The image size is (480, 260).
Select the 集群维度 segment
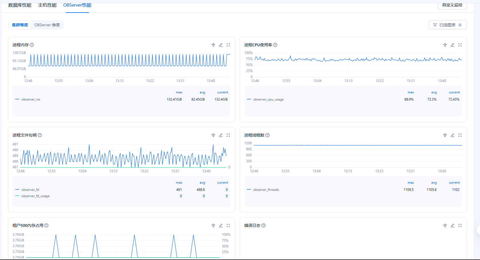(x=20, y=25)
